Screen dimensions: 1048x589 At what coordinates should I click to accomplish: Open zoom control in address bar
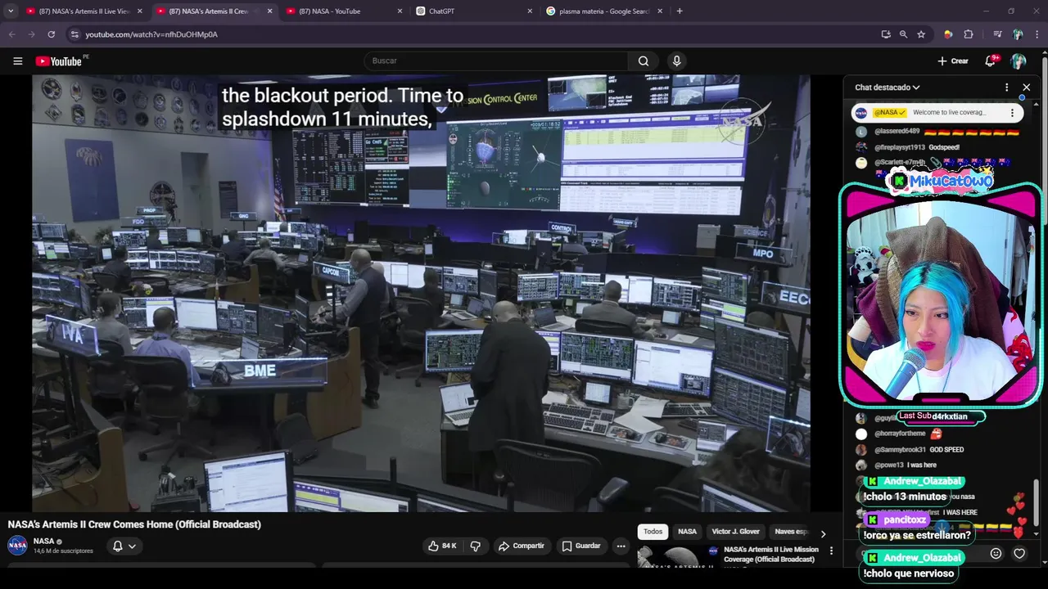(x=903, y=34)
